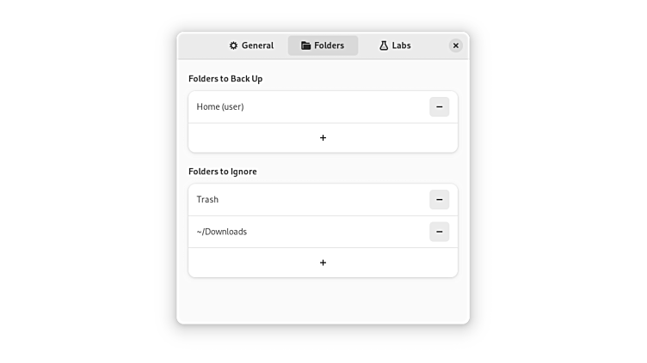Click the flask icon on the Labs tab
Viewport: 647px width, 363px height.
click(x=384, y=45)
